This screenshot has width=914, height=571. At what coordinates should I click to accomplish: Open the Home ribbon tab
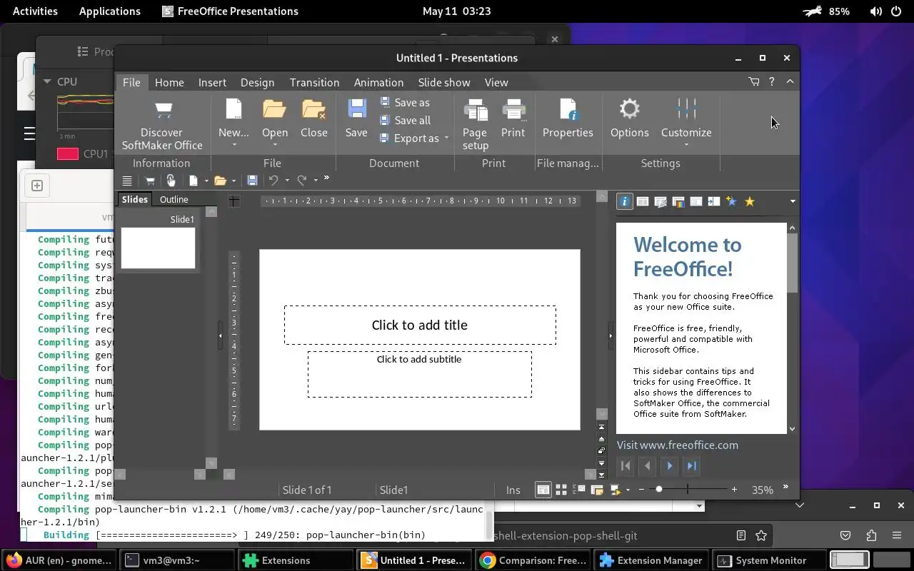169,82
